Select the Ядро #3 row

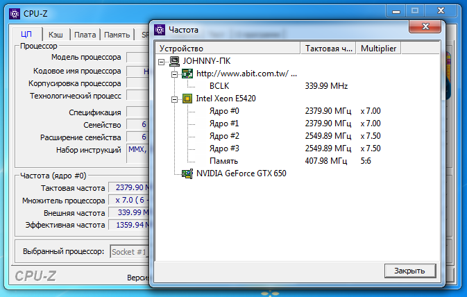point(224,148)
